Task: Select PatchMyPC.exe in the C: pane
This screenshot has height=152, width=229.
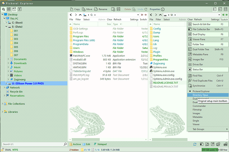Action: click(x=82, y=56)
